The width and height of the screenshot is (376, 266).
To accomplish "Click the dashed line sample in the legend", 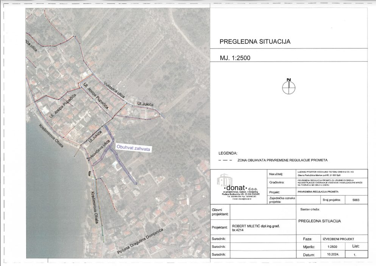I will [x=225, y=160].
